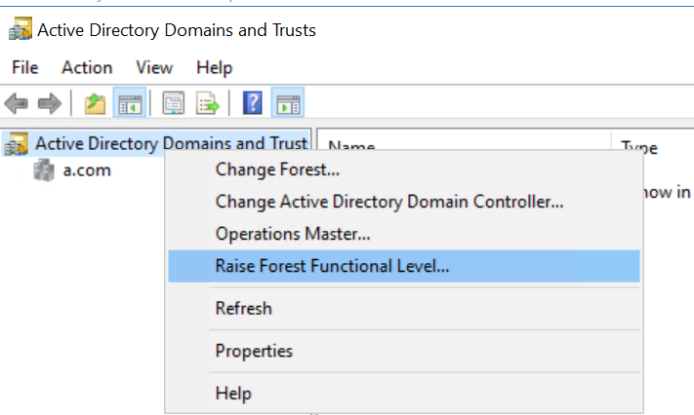Click the Back arrow toolbar icon

(16, 103)
